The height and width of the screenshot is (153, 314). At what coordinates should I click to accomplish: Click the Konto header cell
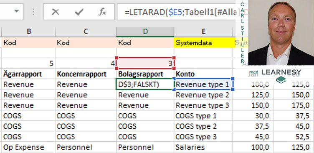[x=203, y=74]
